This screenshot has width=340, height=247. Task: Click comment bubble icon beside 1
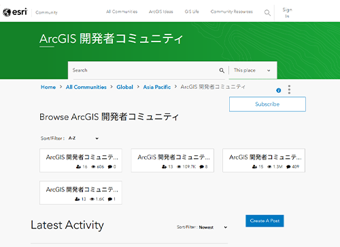pyautogui.click(x=110, y=199)
